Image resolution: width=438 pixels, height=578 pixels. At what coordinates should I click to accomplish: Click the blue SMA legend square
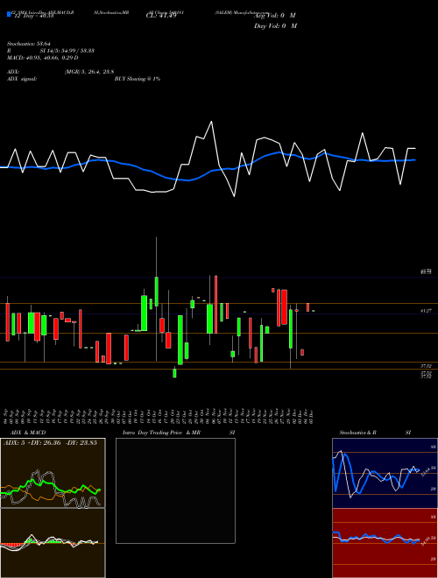click(x=9, y=14)
